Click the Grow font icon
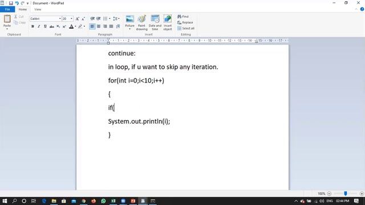Viewport: 365px width, 205px height. pyautogui.click(x=78, y=19)
